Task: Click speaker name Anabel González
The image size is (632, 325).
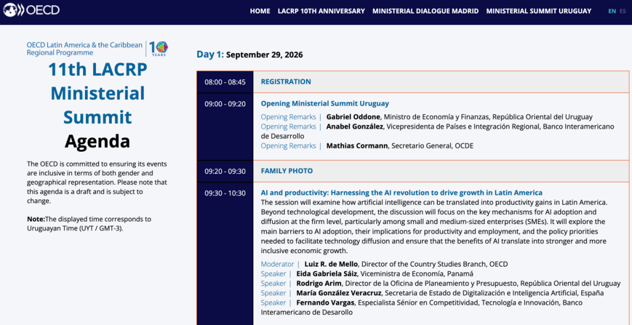Action: pos(356,127)
